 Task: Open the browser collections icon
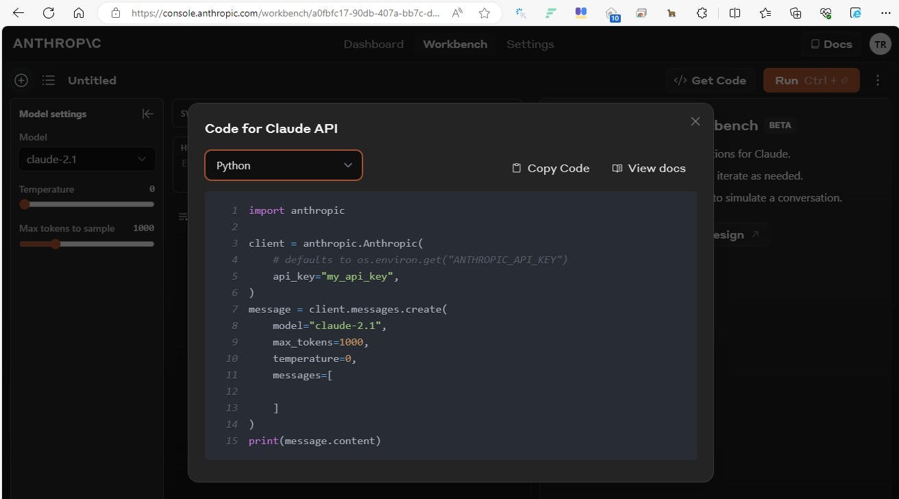click(795, 12)
